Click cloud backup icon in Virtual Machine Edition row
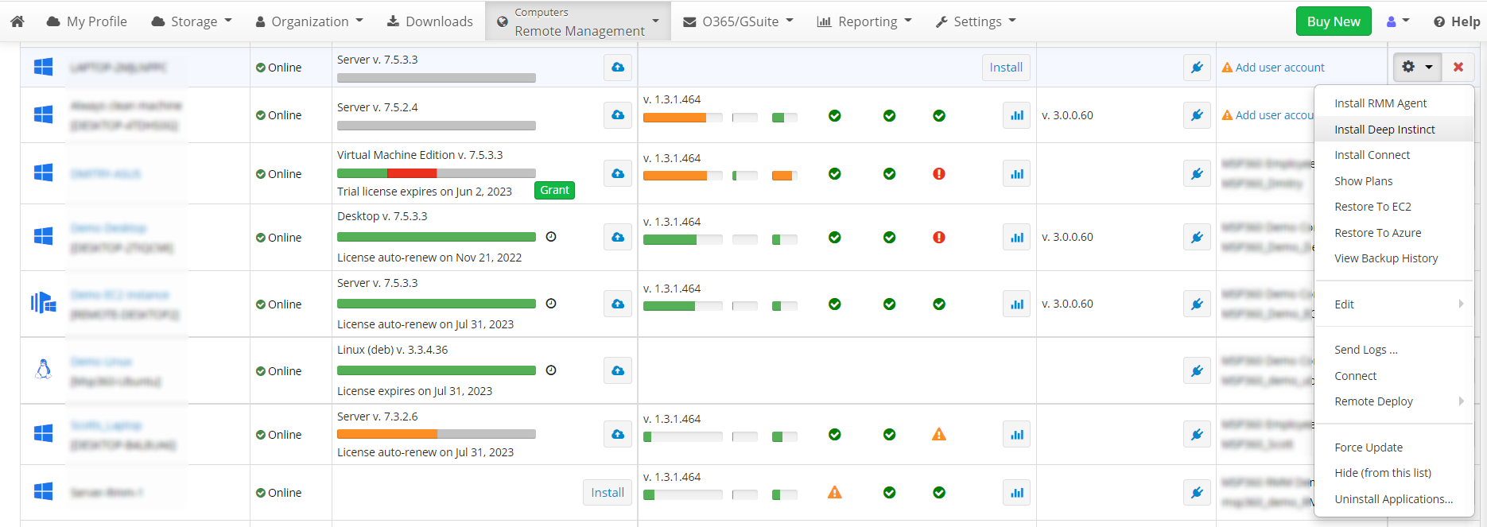Image resolution: width=1487 pixels, height=527 pixels. coord(618,173)
